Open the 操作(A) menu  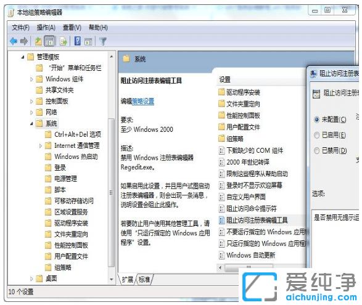46,28
